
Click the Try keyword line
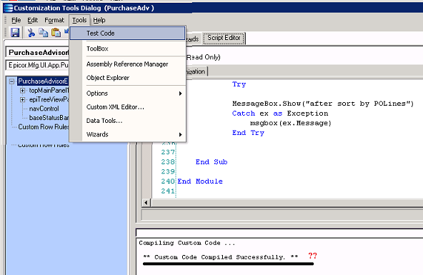[239, 84]
